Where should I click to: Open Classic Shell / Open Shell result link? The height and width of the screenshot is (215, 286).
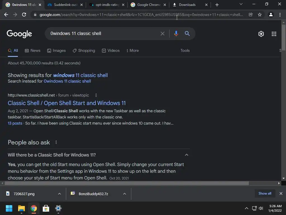pyautogui.click(x=66, y=103)
